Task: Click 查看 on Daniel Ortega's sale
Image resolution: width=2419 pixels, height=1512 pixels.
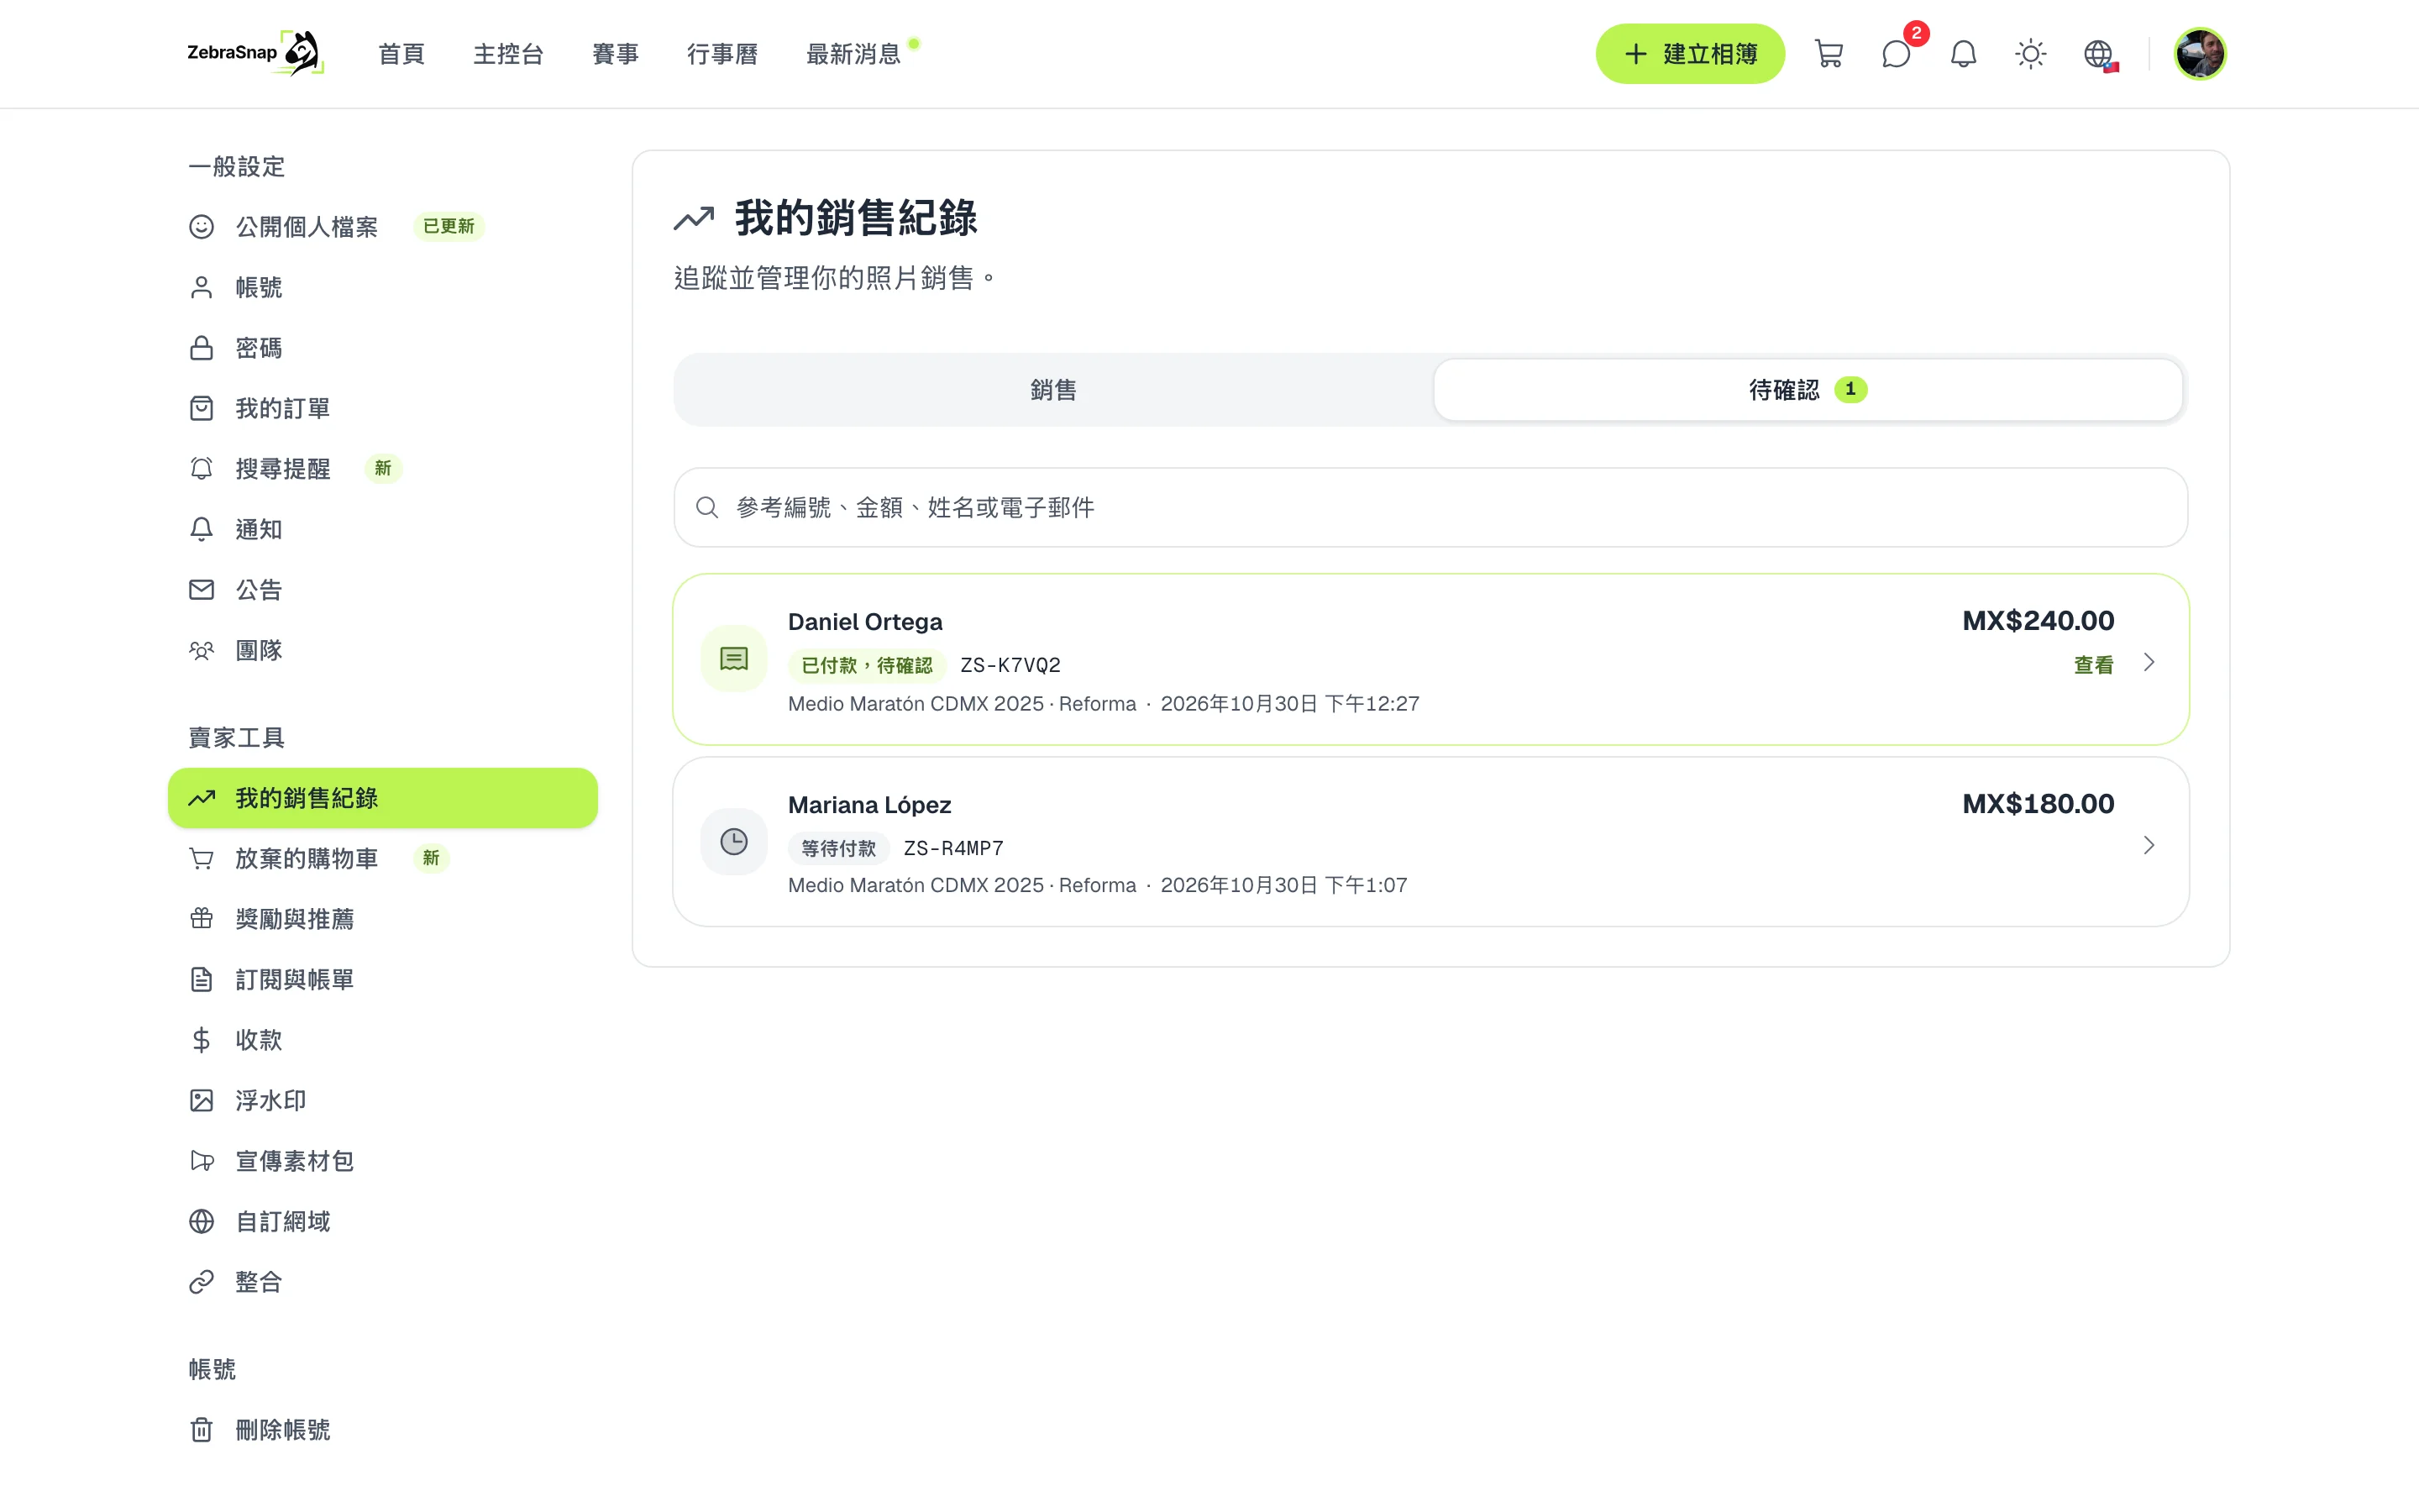Action: (2093, 665)
